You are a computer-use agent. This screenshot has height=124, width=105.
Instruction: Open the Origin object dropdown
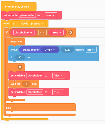[x=50, y=50]
